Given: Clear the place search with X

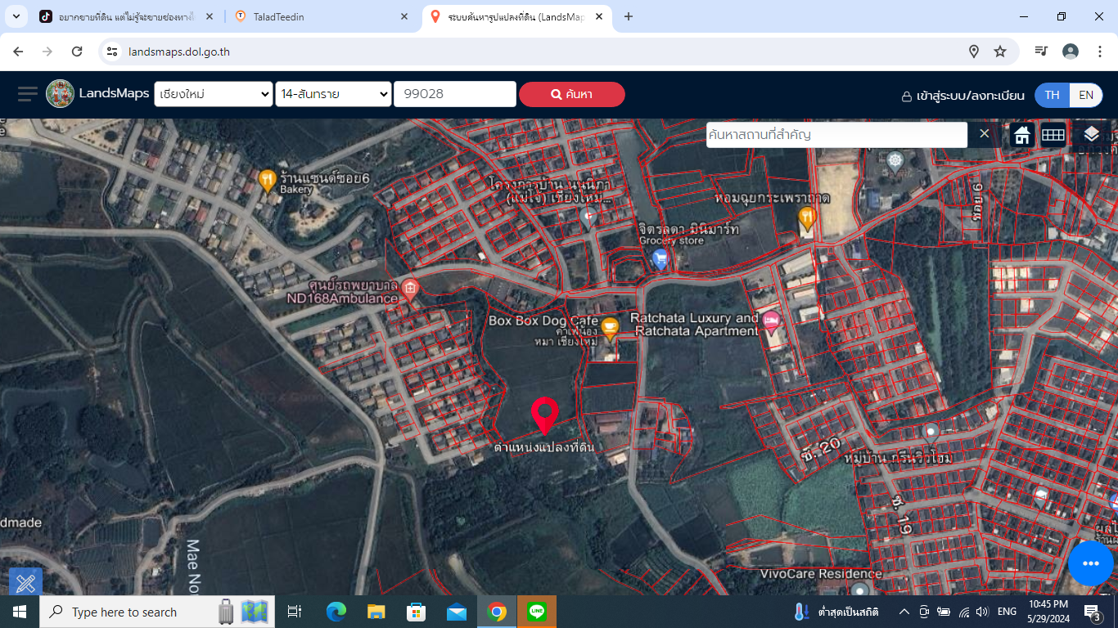Looking at the screenshot, I should 985,133.
